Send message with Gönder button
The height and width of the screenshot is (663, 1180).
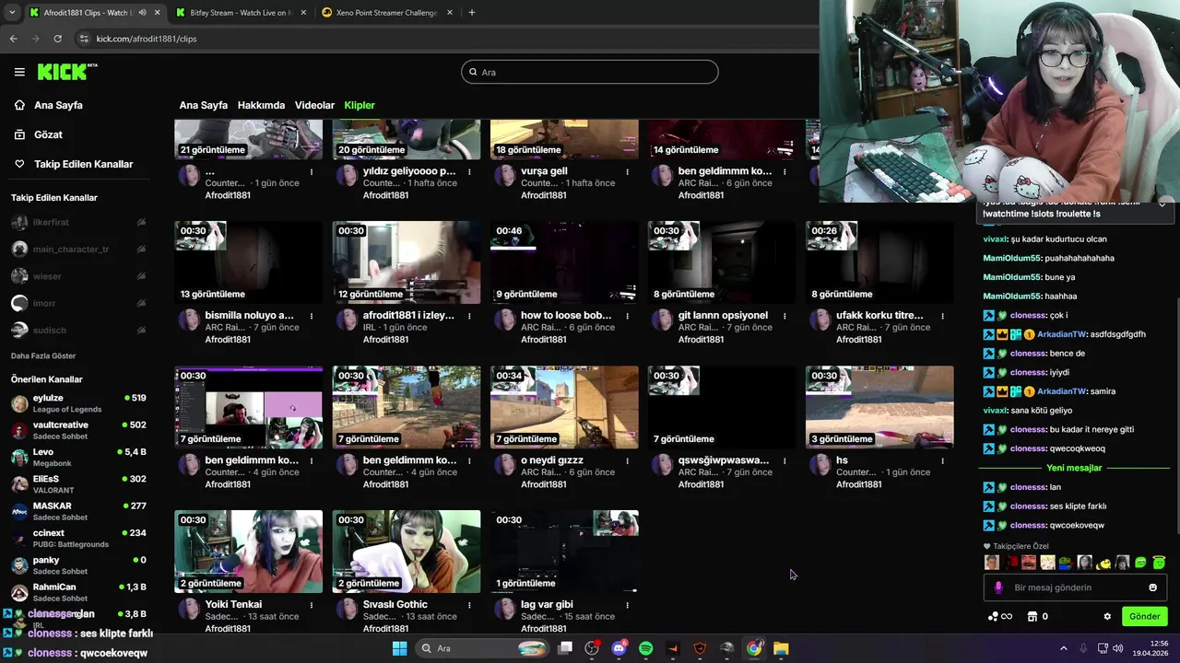1144,617
